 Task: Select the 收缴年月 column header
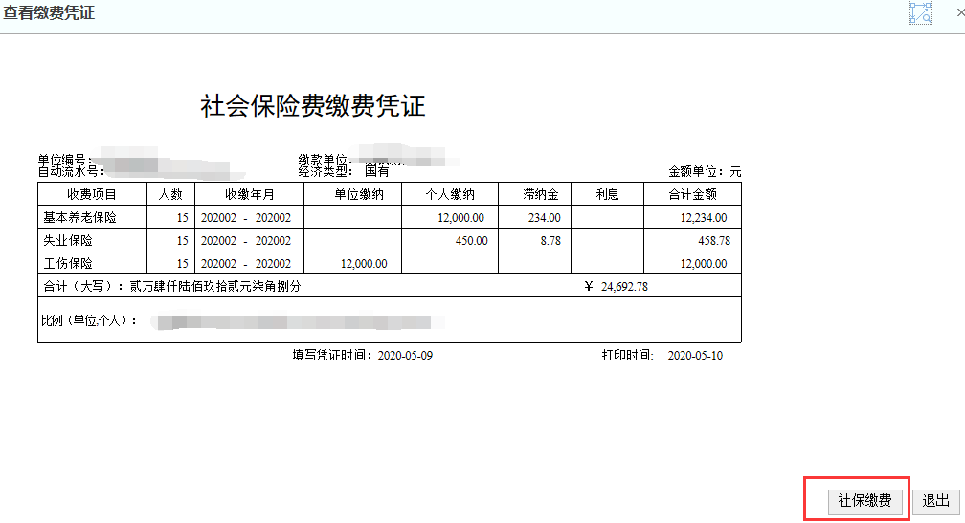click(249, 194)
